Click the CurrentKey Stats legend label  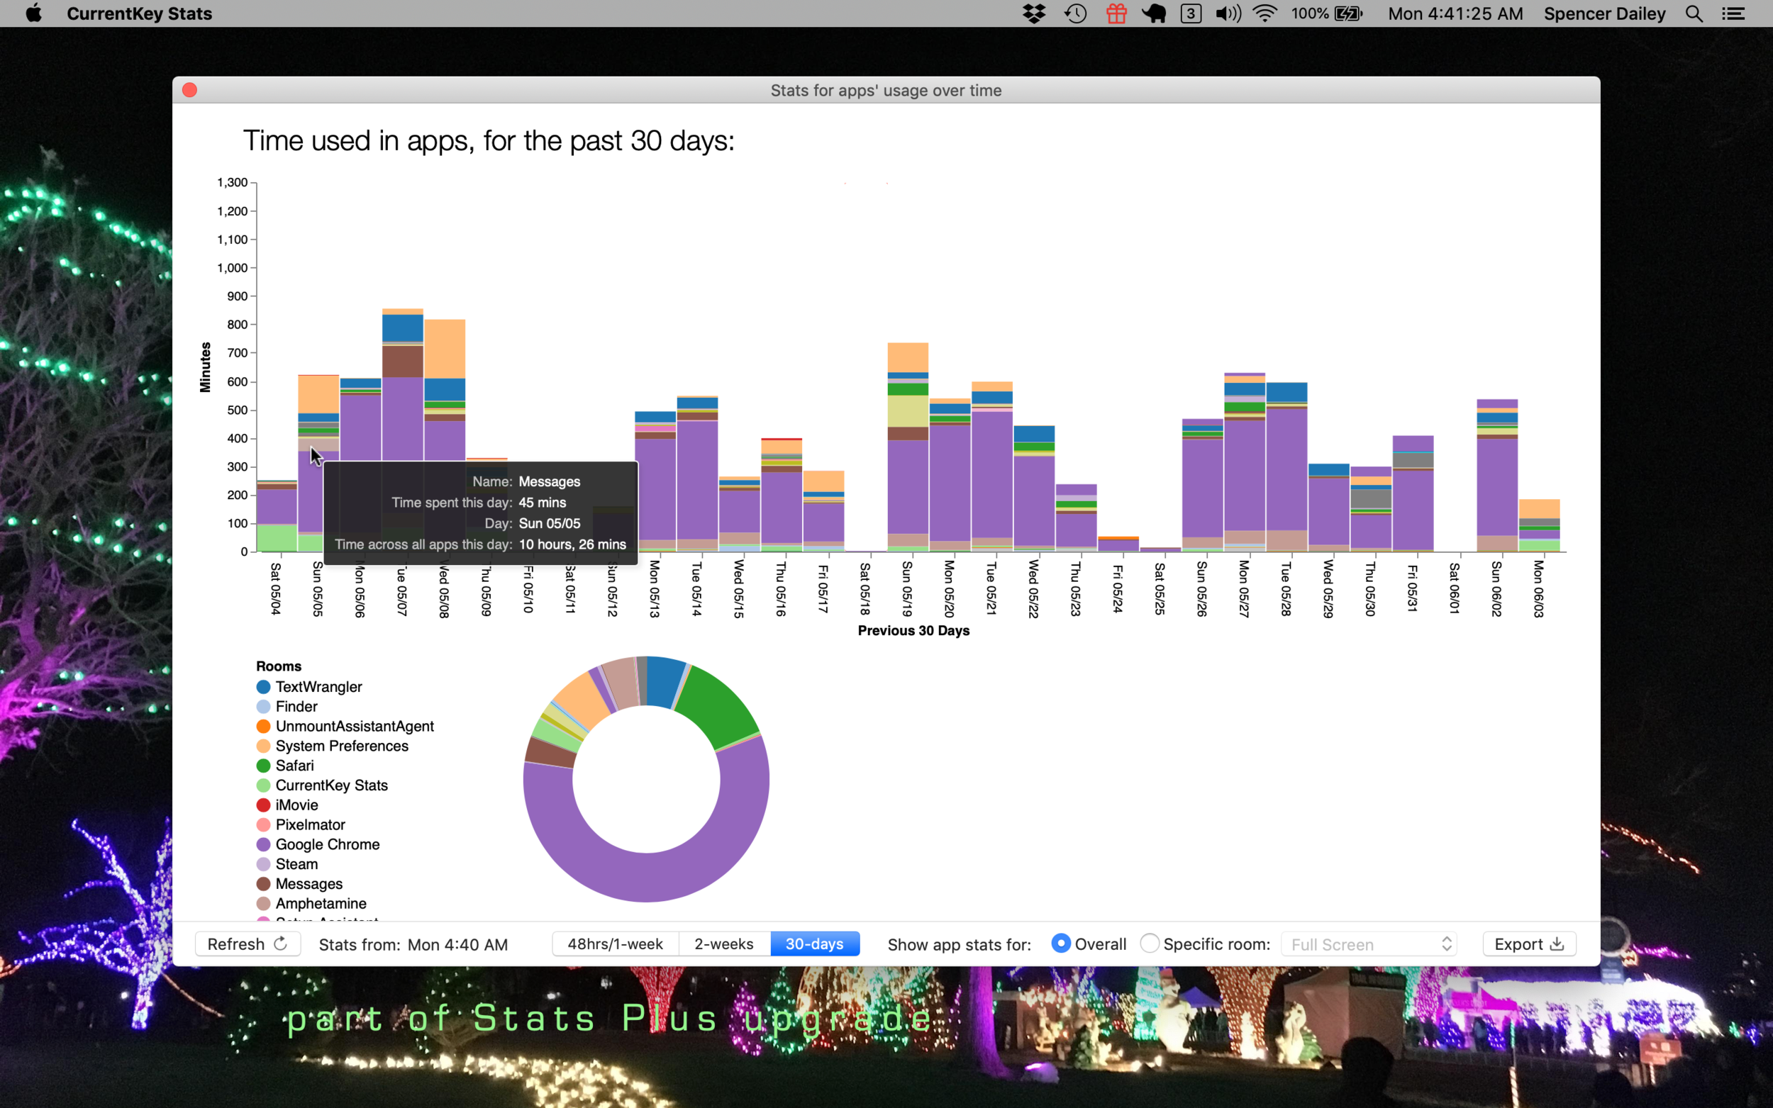pos(331,785)
